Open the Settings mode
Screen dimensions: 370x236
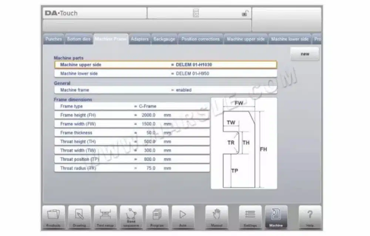[x=250, y=217]
